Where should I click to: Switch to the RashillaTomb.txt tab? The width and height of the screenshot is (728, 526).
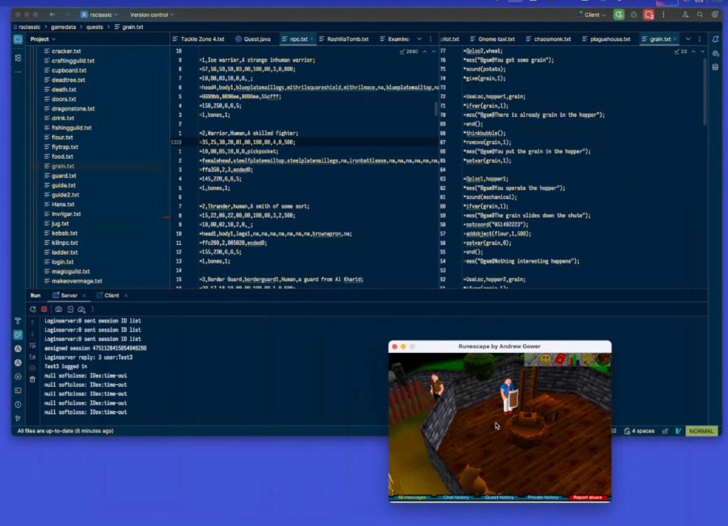(x=344, y=39)
